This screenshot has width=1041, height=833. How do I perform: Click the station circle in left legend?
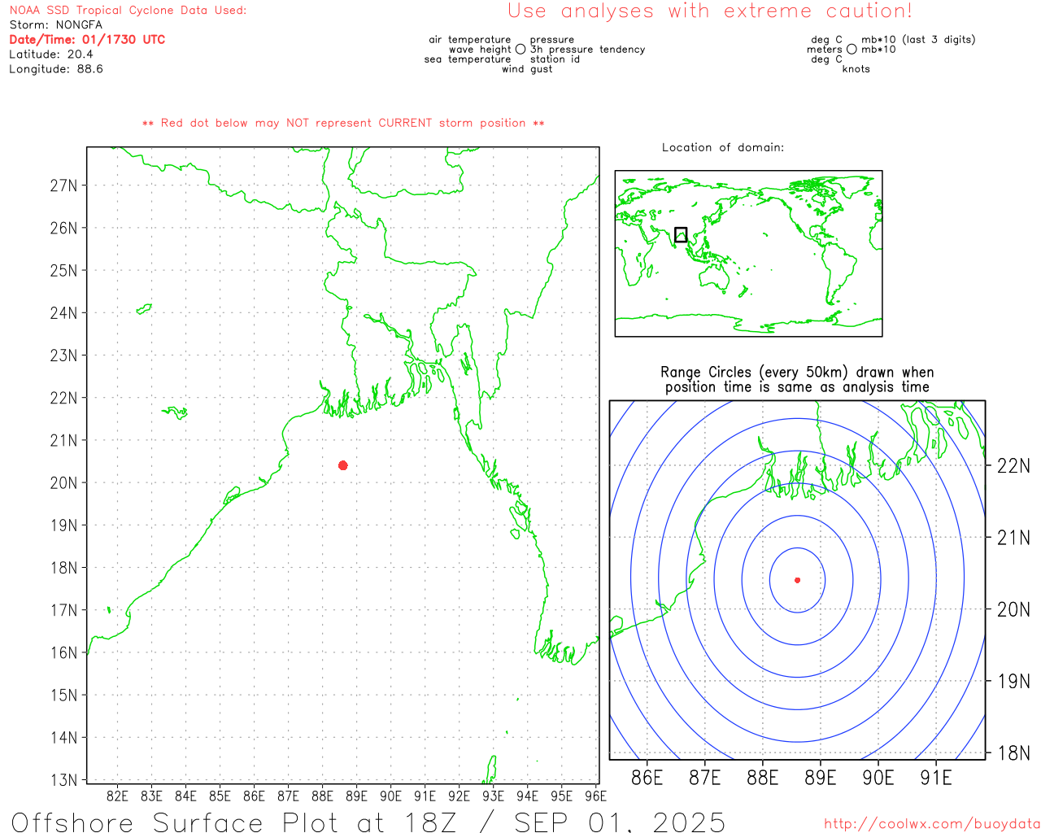(520, 50)
